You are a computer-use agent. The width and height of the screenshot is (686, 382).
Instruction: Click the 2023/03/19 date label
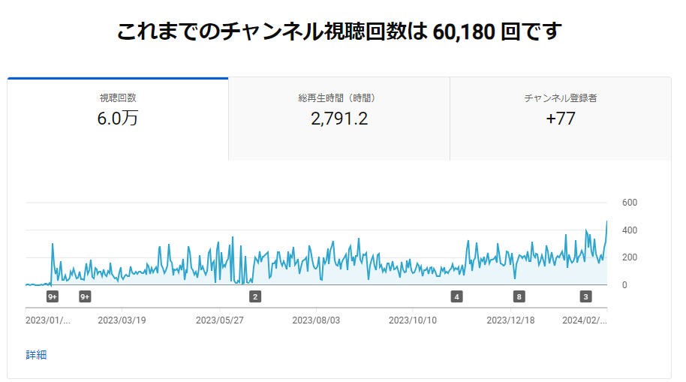tap(122, 320)
